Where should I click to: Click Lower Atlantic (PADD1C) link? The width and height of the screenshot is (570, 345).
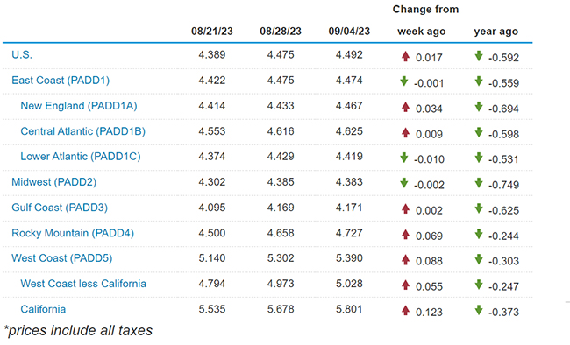point(81,157)
